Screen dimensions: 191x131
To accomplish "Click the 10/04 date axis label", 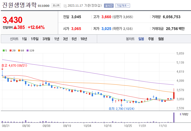I will tap(87, 126).
